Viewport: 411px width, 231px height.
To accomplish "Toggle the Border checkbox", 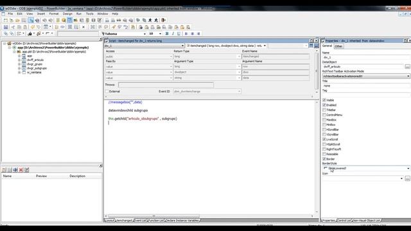I will pyautogui.click(x=324, y=159).
